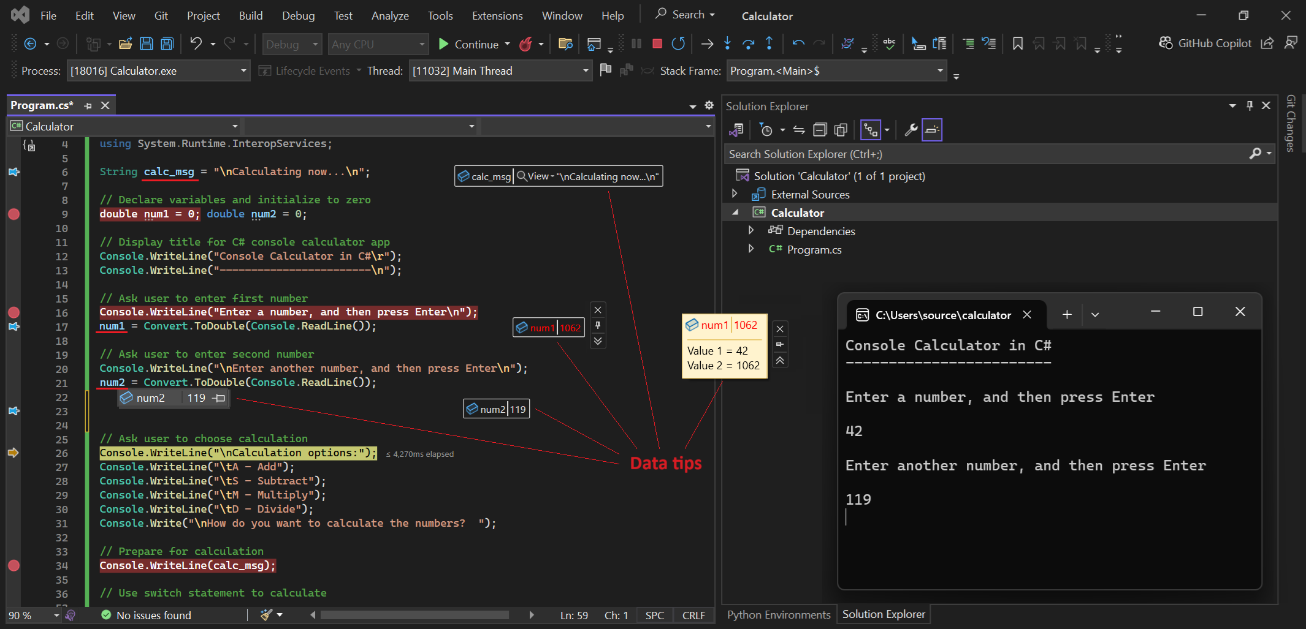Toggle the breakpoint on line 9

tap(14, 214)
